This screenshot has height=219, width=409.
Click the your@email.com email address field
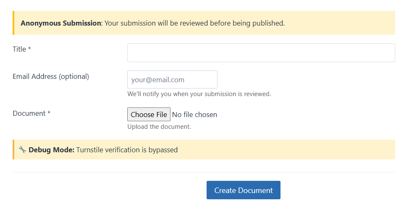(x=172, y=80)
